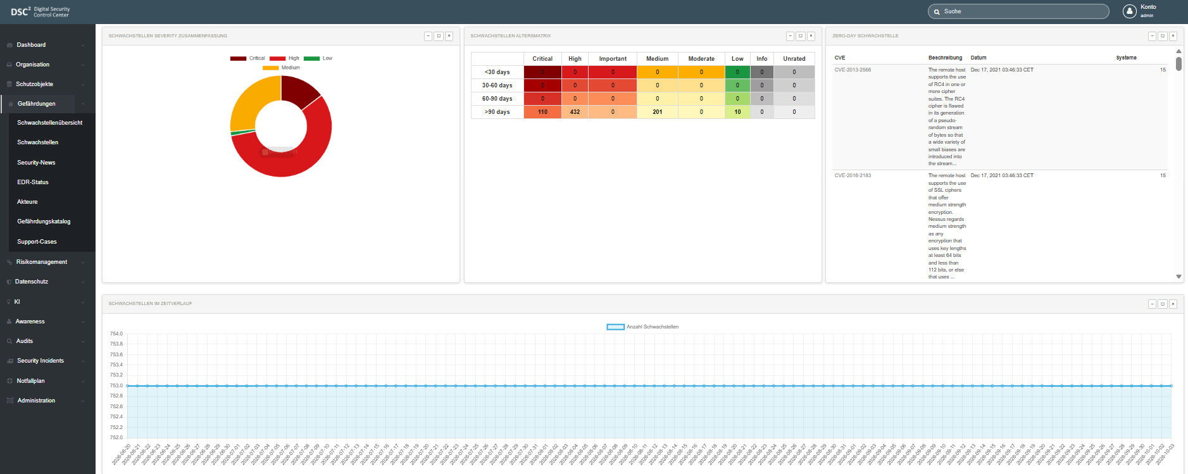The height and width of the screenshot is (474, 1188).
Task: Toggle the Anzahl Schwachstellen series legend
Action: click(642, 327)
